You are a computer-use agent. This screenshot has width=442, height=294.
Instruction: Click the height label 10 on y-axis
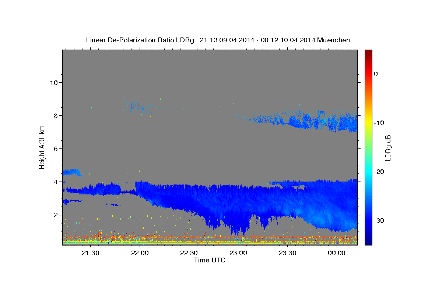point(53,82)
